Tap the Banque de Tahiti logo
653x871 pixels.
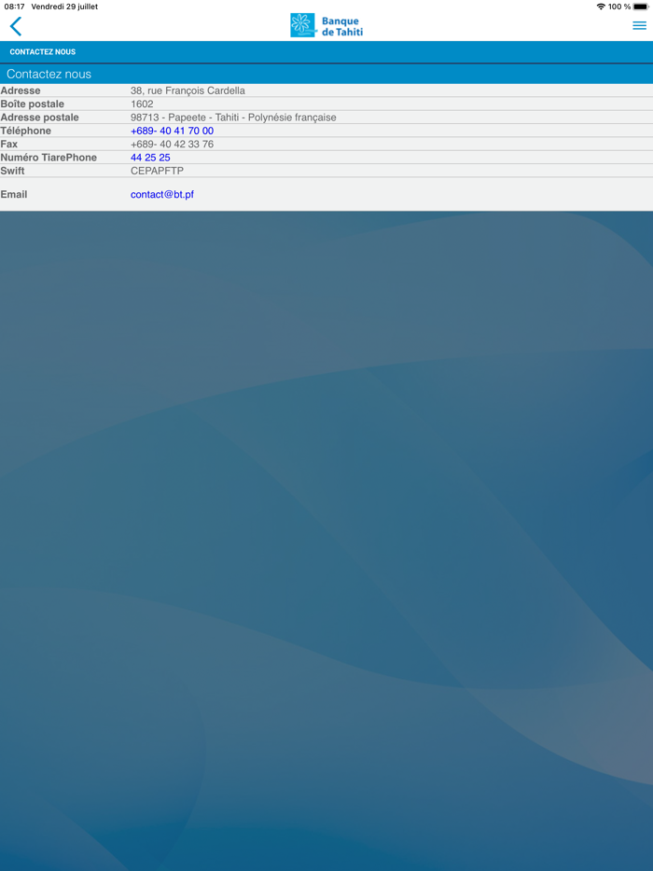[326, 25]
